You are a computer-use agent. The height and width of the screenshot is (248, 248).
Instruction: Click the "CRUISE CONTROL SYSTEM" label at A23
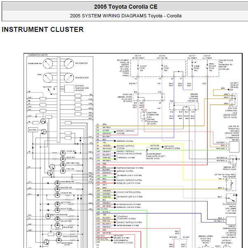[x=128, y=192]
